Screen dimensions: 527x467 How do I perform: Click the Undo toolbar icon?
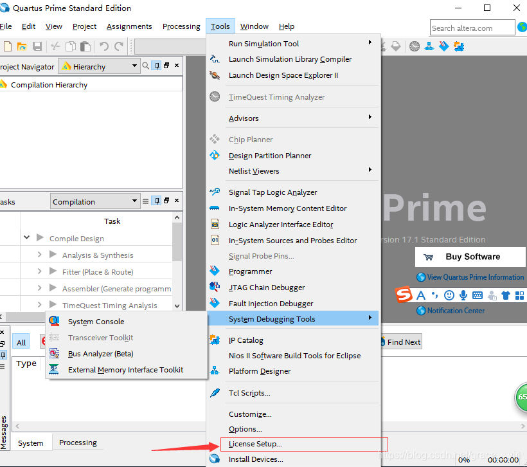104,46
